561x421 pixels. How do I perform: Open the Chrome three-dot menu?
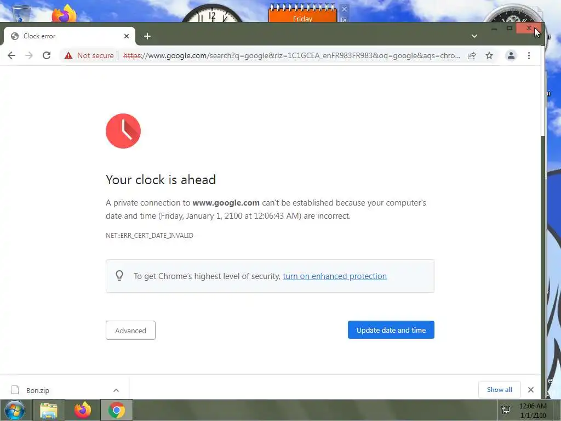click(529, 55)
